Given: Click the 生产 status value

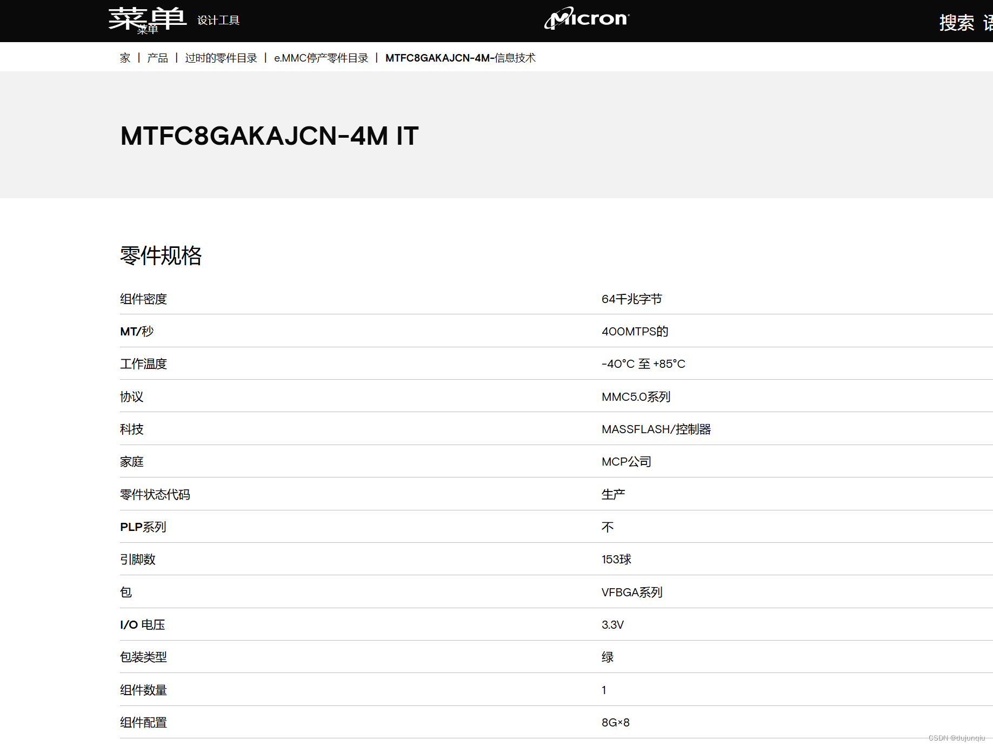Looking at the screenshot, I should point(613,494).
